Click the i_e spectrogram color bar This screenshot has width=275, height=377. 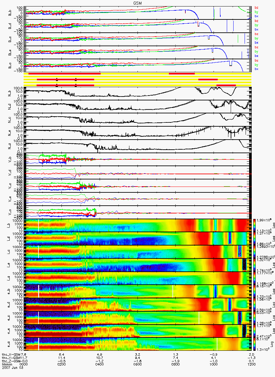pos(255,265)
